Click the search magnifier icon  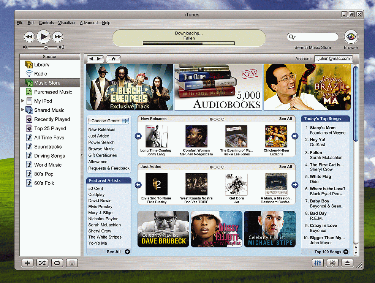(x=292, y=37)
